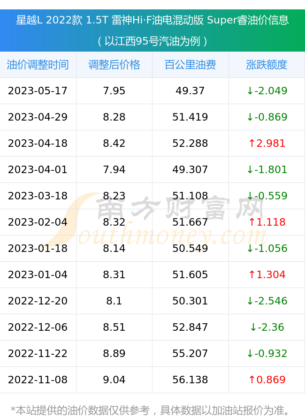The height and width of the screenshot is (418, 305).
Task: Click the price value 8.32
Action: point(114,222)
